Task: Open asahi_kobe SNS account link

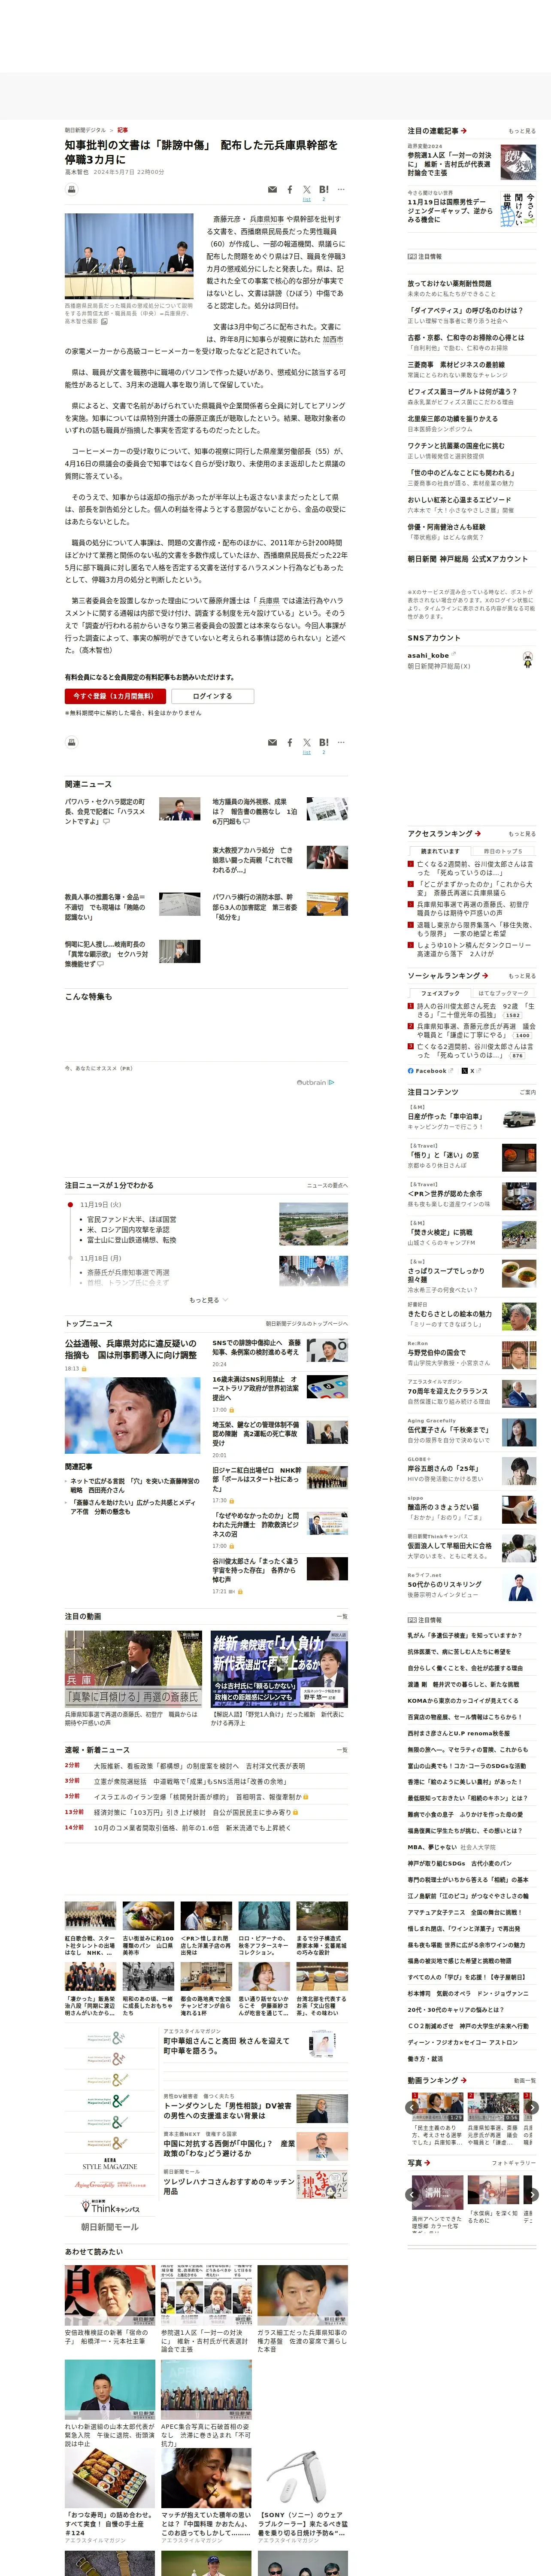Action: (428, 655)
